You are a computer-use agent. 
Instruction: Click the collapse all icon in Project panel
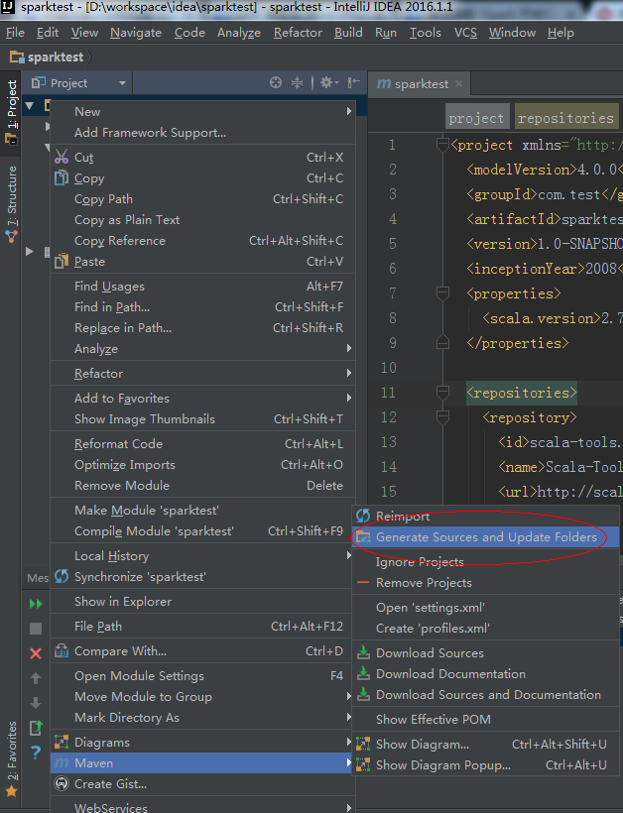click(297, 82)
